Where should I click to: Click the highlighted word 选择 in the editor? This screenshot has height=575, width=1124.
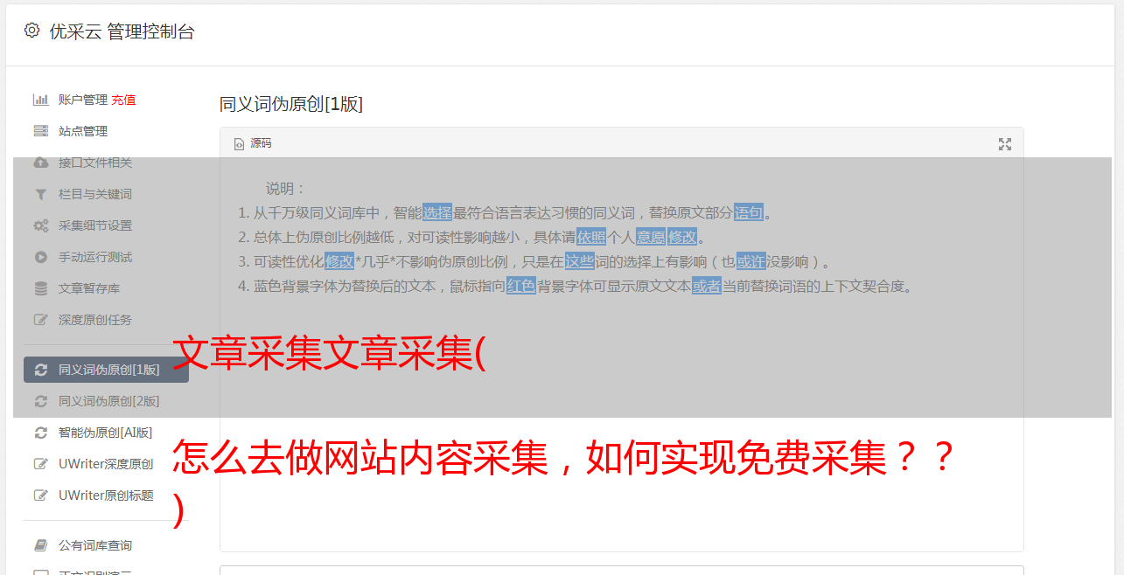pos(437,212)
